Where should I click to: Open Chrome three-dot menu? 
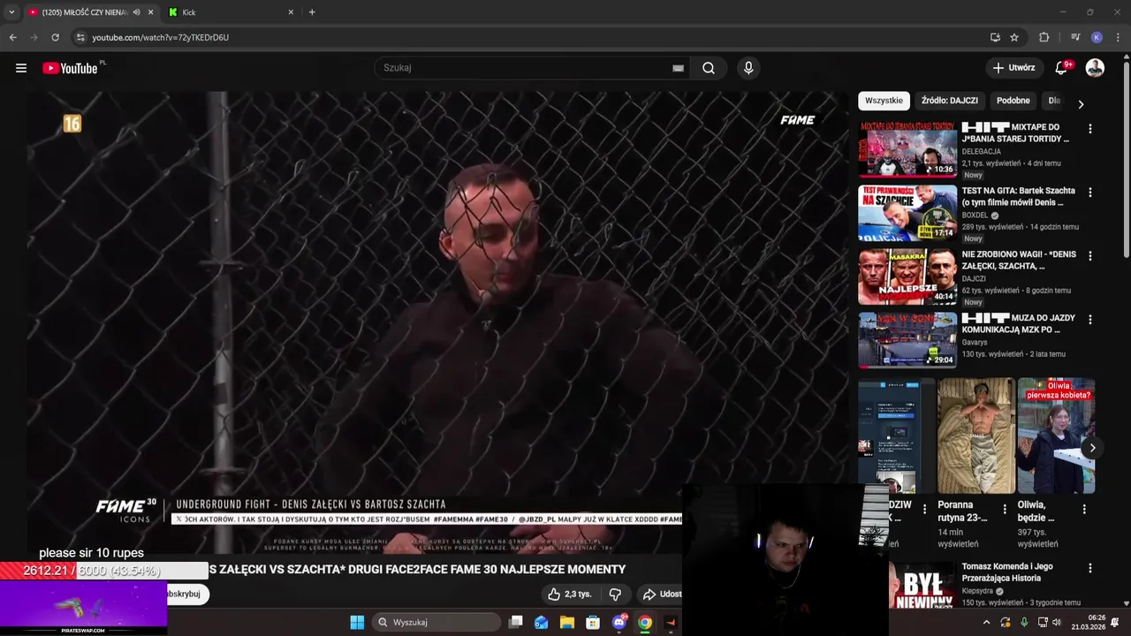[x=1119, y=37]
